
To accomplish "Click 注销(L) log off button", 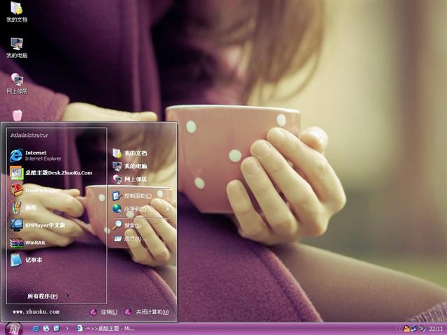I will click(103, 312).
